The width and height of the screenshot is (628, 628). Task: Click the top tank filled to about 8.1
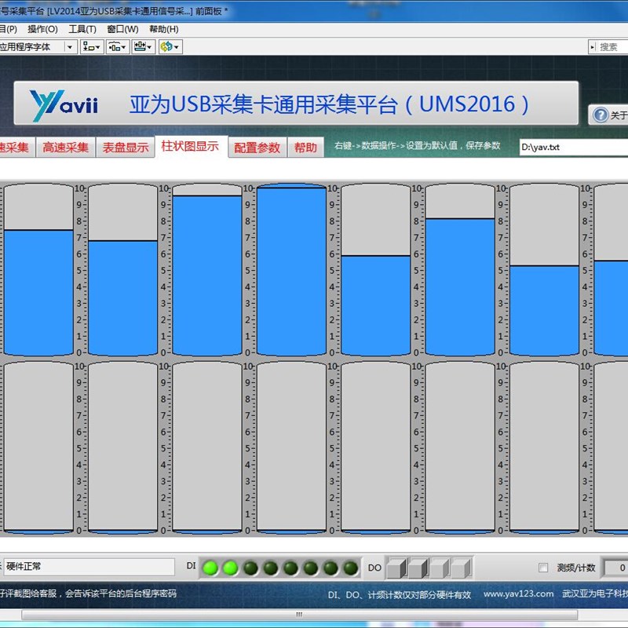[460, 269]
